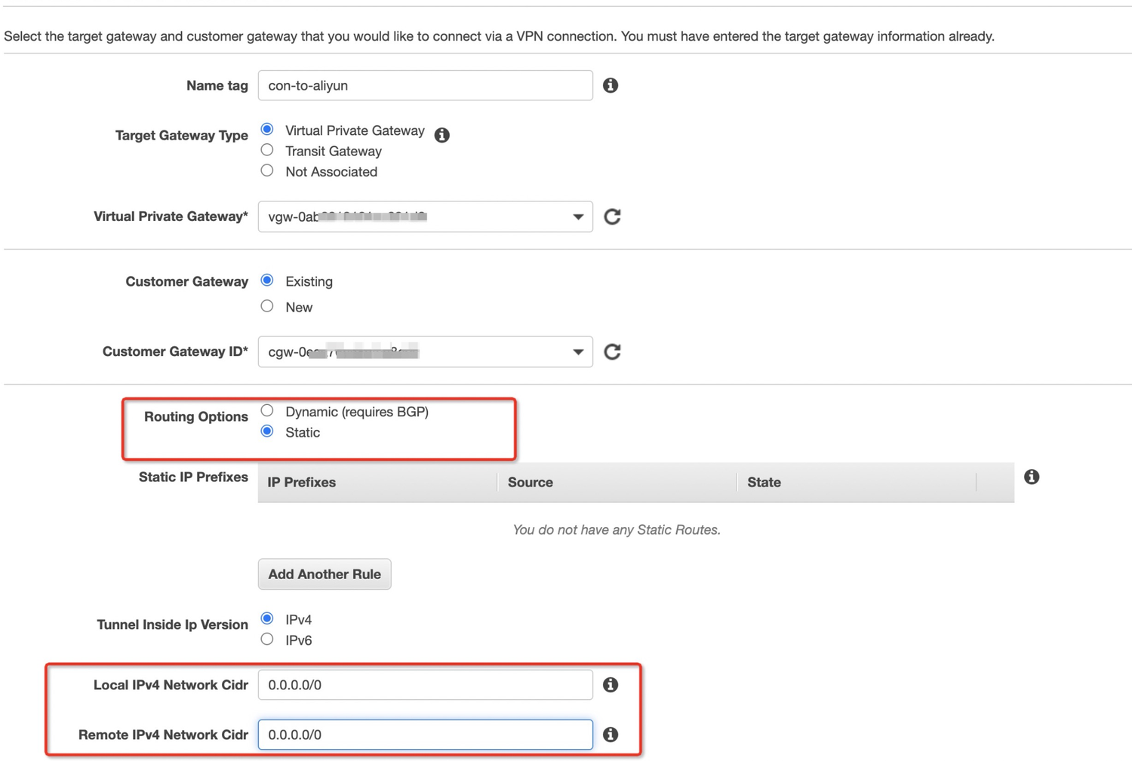Screen dimensions: 1132x761
Task: Refresh the Virtual Private Gateway list
Action: click(612, 216)
